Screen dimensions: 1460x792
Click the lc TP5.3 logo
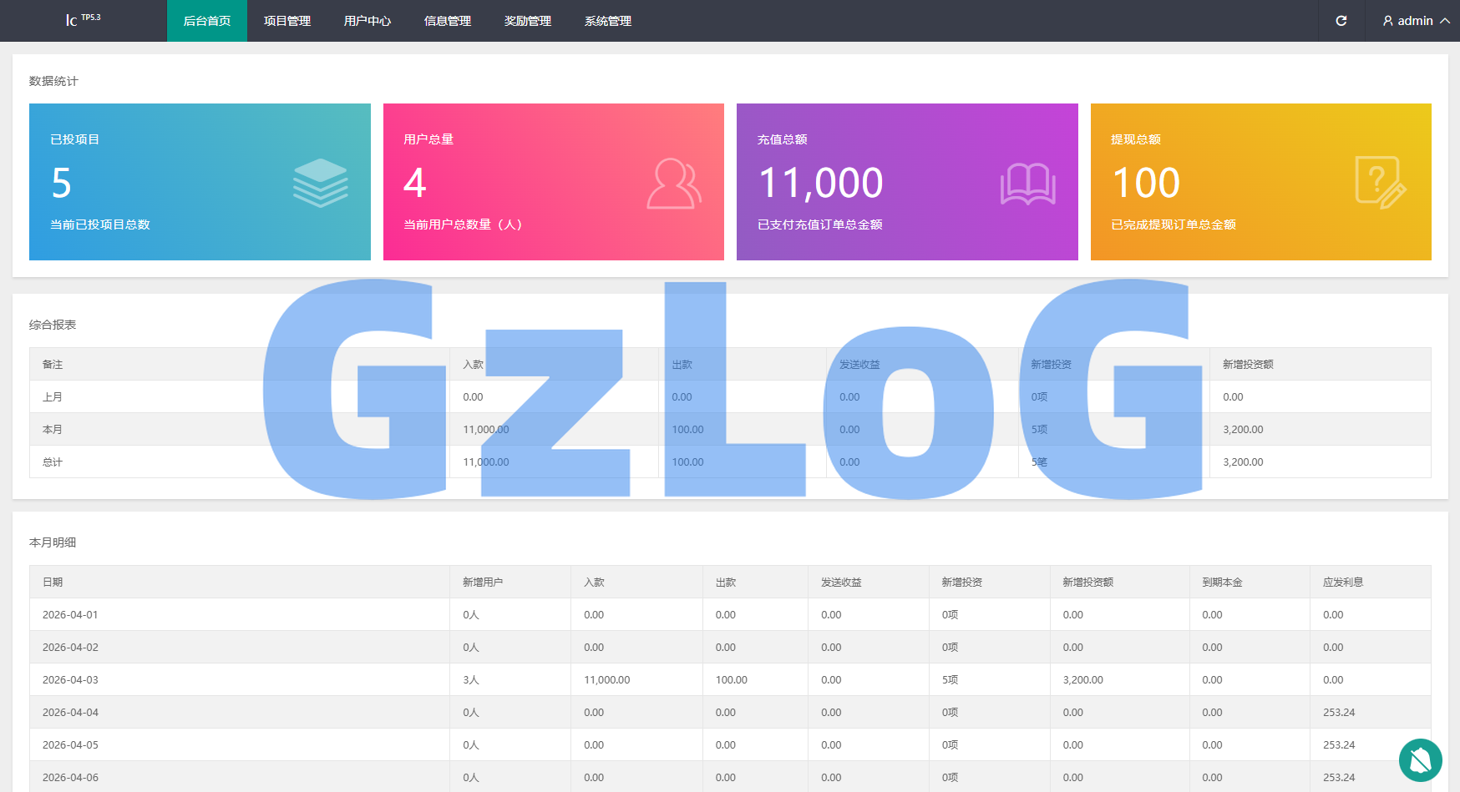point(83,20)
